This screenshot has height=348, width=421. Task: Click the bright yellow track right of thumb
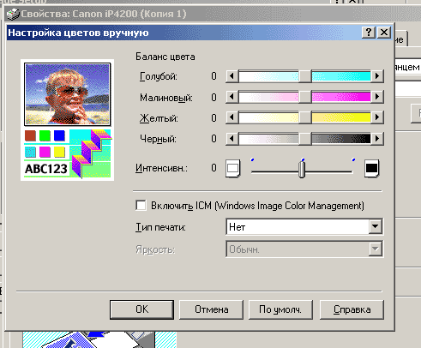(x=341, y=117)
